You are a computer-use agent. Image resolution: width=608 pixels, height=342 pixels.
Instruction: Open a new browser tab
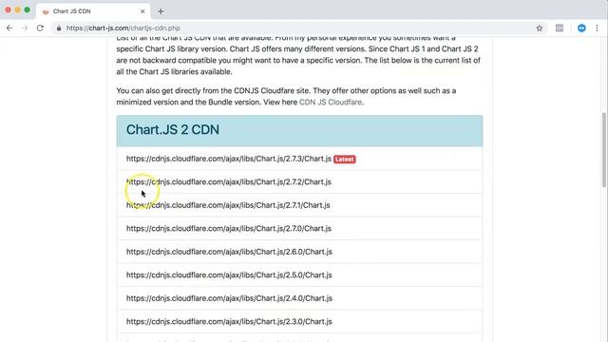tap(161, 11)
